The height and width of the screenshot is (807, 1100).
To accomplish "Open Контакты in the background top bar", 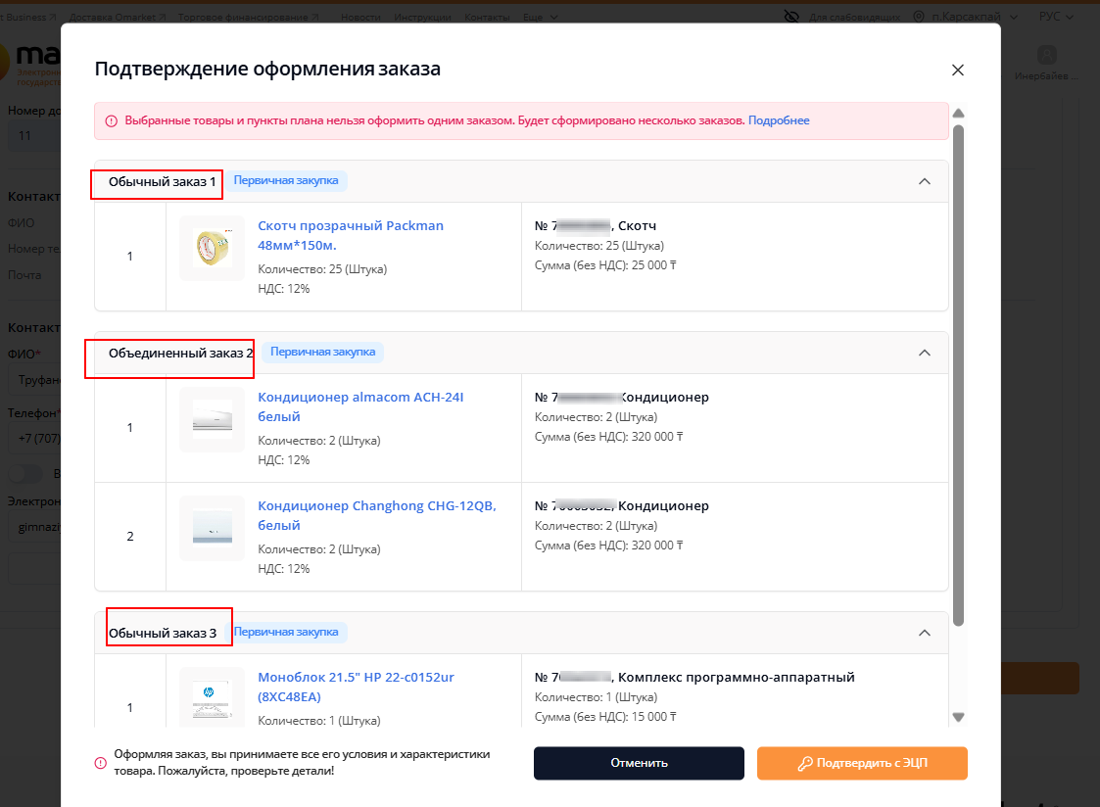I will point(487,17).
